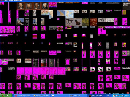Click the DE language indicator
Screen dimensions: 130x97
pyautogui.click(x=108, y=96)
